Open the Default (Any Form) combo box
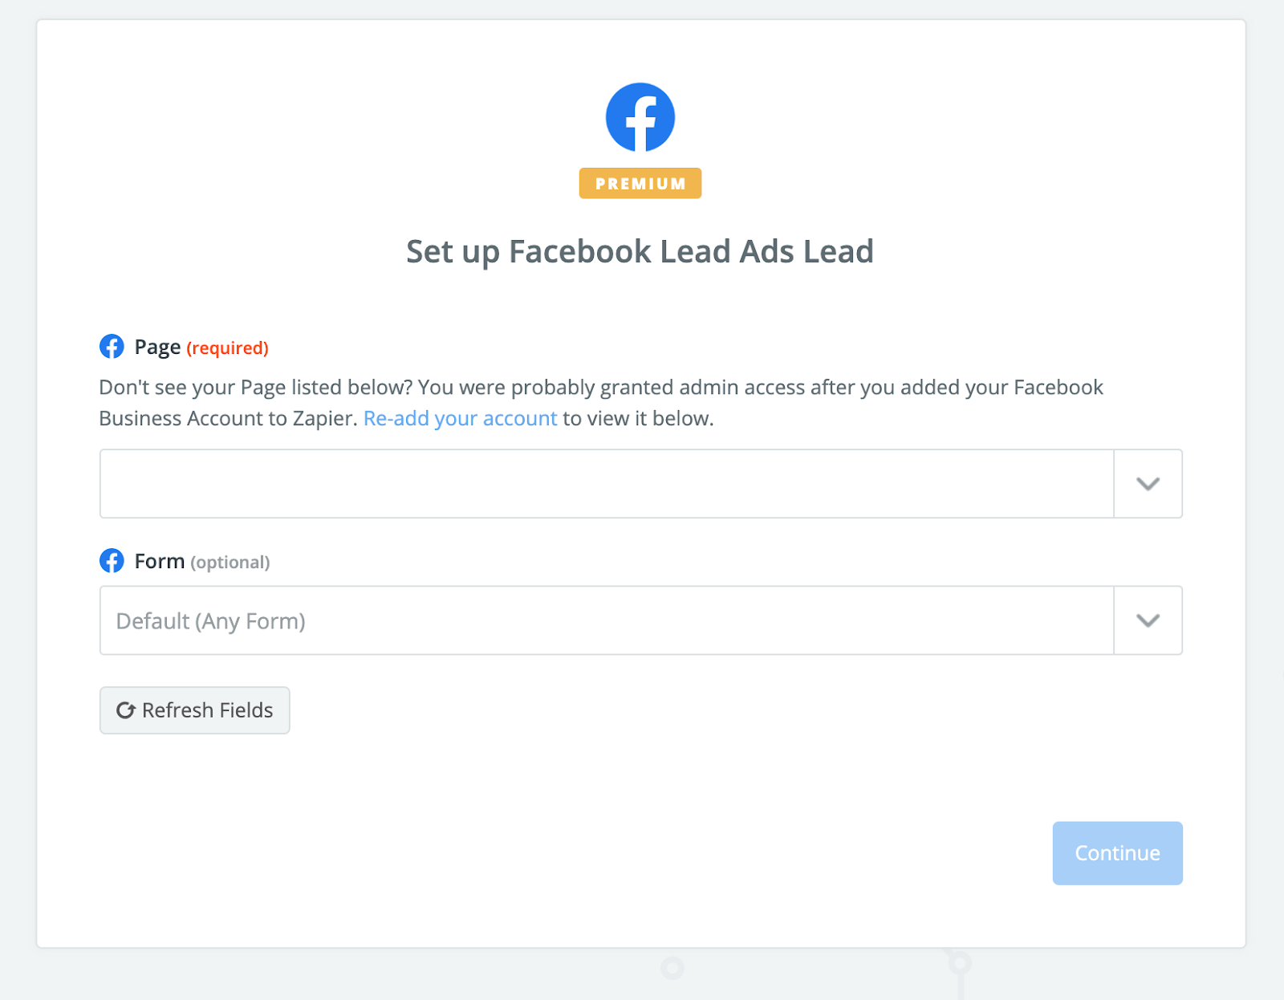Image resolution: width=1284 pixels, height=1000 pixels. (606, 620)
